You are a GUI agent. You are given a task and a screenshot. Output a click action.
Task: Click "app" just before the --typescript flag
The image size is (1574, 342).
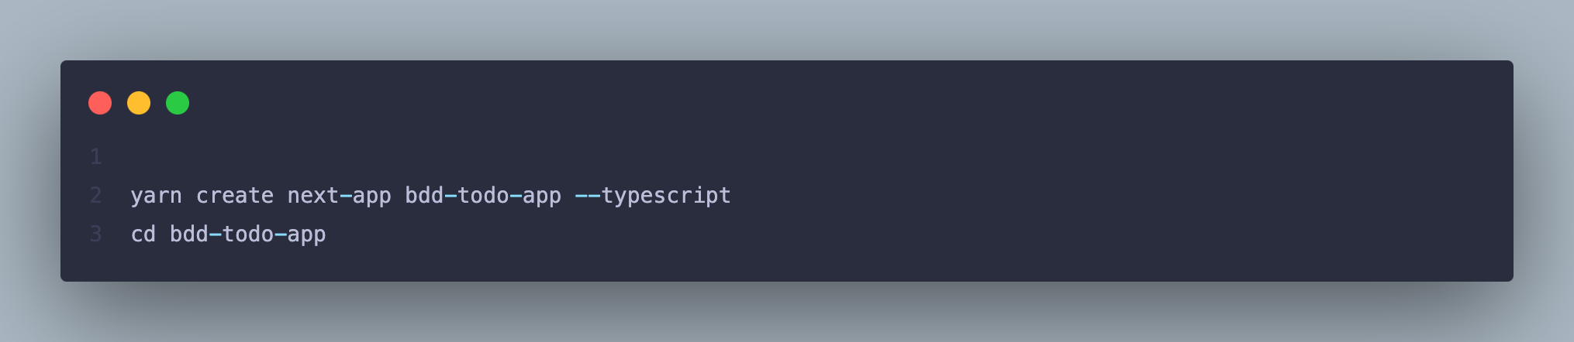pos(542,196)
